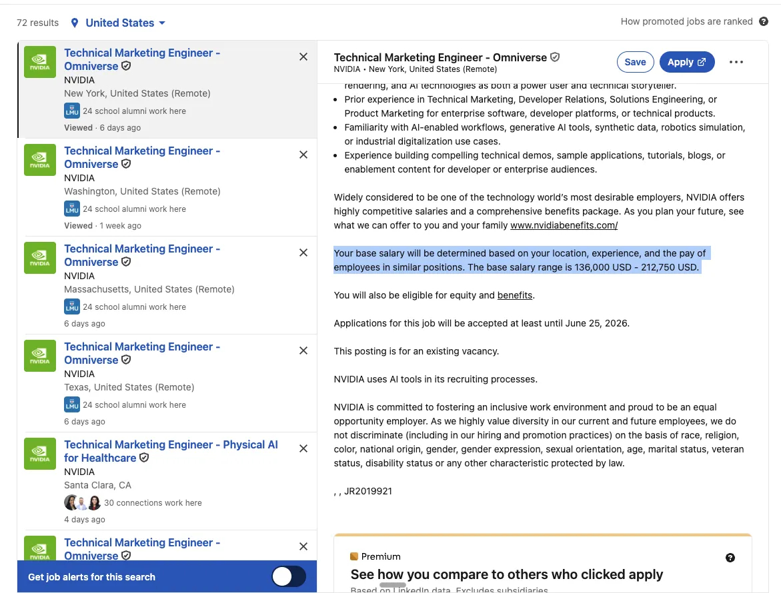The width and height of the screenshot is (781, 593).
Task: Dismiss the Physical AI for Healthcare listing
Action: (303, 448)
